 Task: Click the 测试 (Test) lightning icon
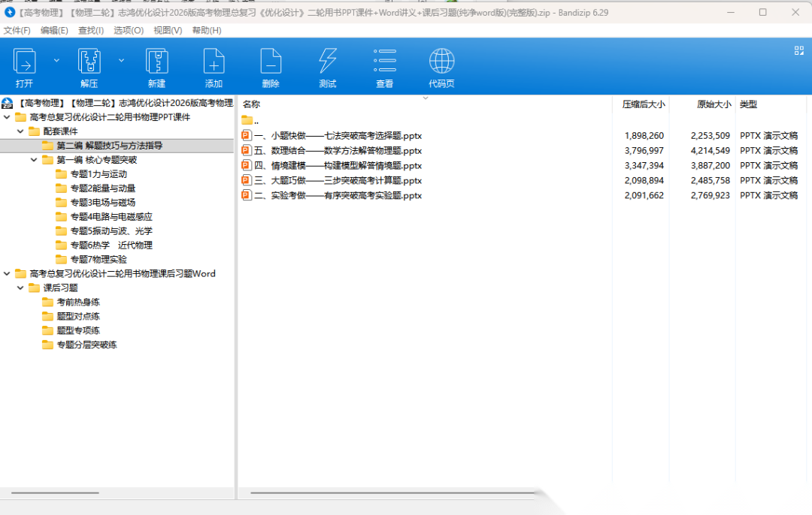tap(328, 62)
